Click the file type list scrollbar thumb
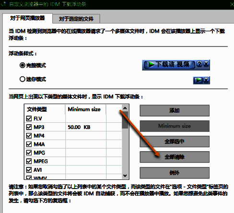This screenshot has width=234, height=213. (125, 120)
